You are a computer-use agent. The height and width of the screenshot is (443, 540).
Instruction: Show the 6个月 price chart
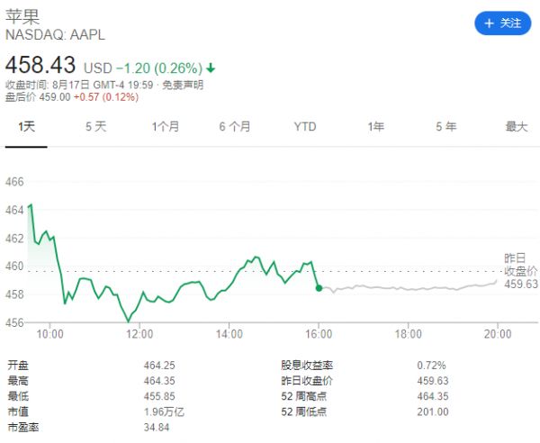coord(234,127)
